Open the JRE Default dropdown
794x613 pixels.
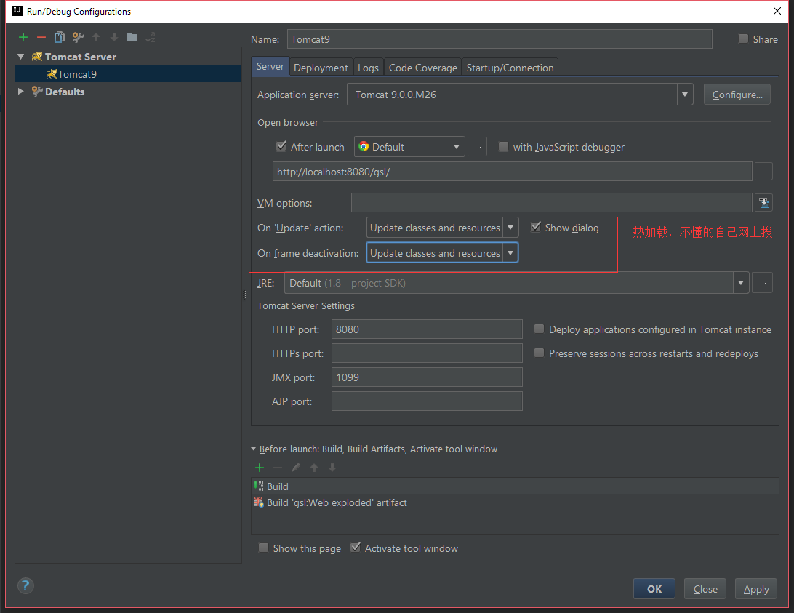[741, 283]
